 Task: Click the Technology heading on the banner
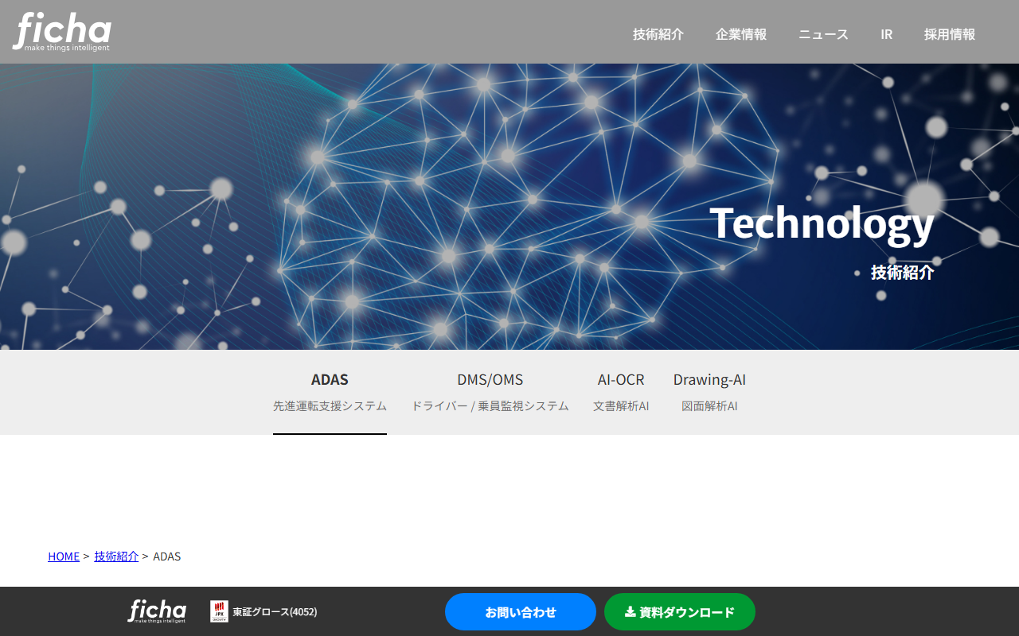pos(821,223)
